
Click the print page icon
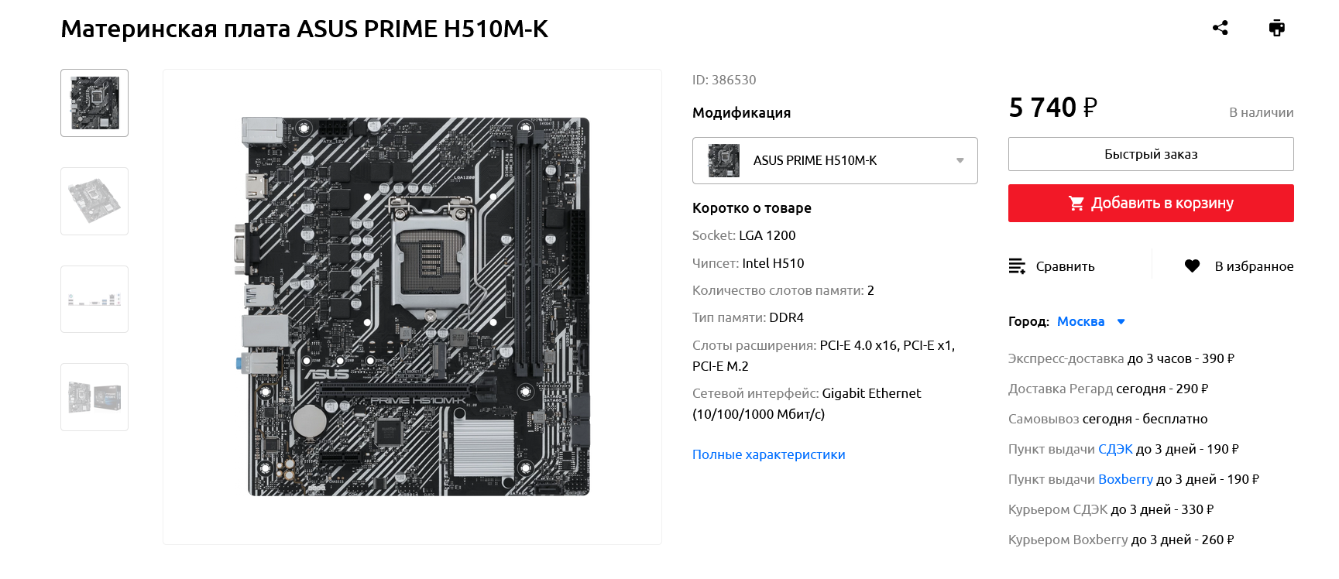coord(1277,28)
